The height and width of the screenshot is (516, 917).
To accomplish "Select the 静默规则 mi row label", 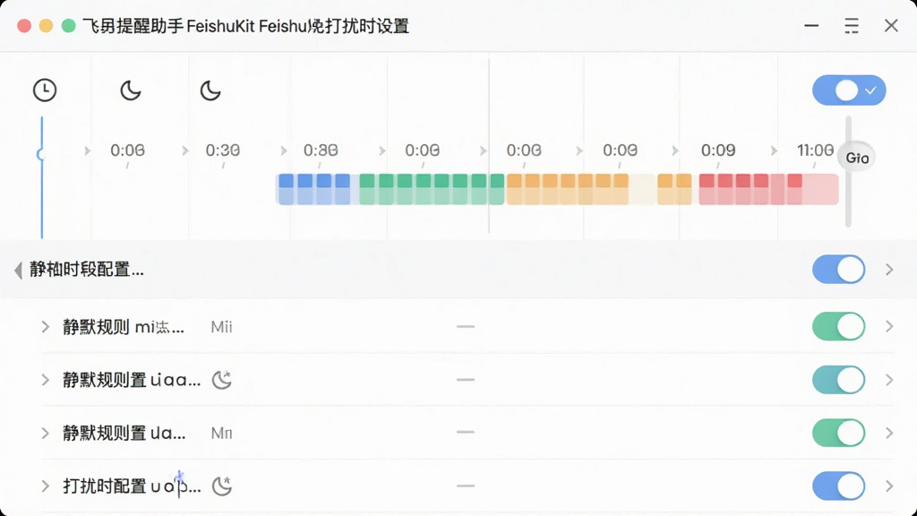I will [x=124, y=327].
